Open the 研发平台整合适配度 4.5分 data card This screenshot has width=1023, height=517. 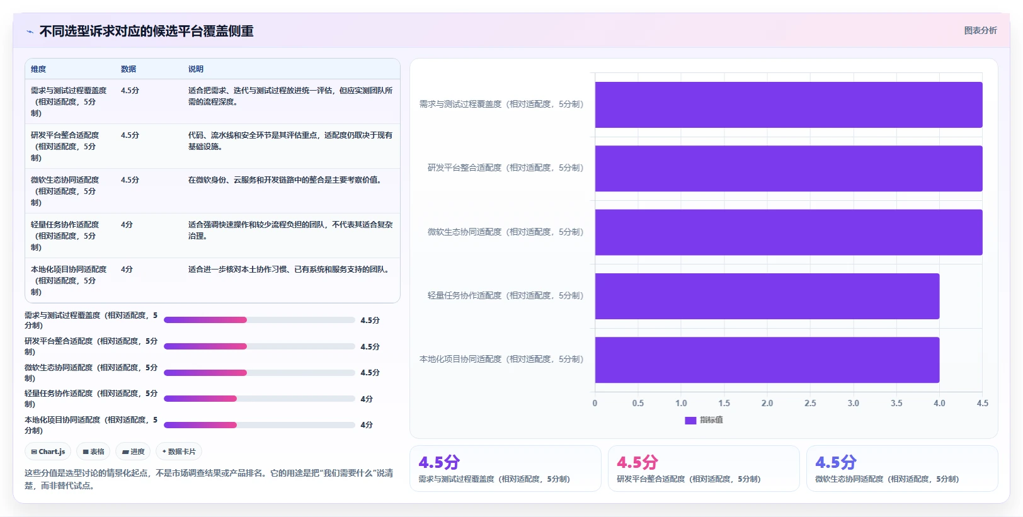[704, 469]
